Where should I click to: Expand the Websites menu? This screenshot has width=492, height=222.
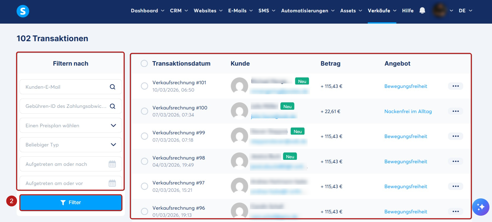pyautogui.click(x=208, y=10)
